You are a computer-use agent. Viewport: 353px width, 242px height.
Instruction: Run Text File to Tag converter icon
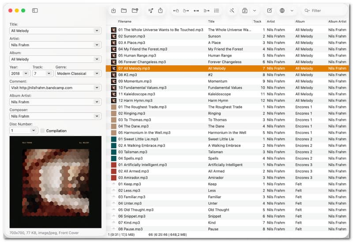207,11
